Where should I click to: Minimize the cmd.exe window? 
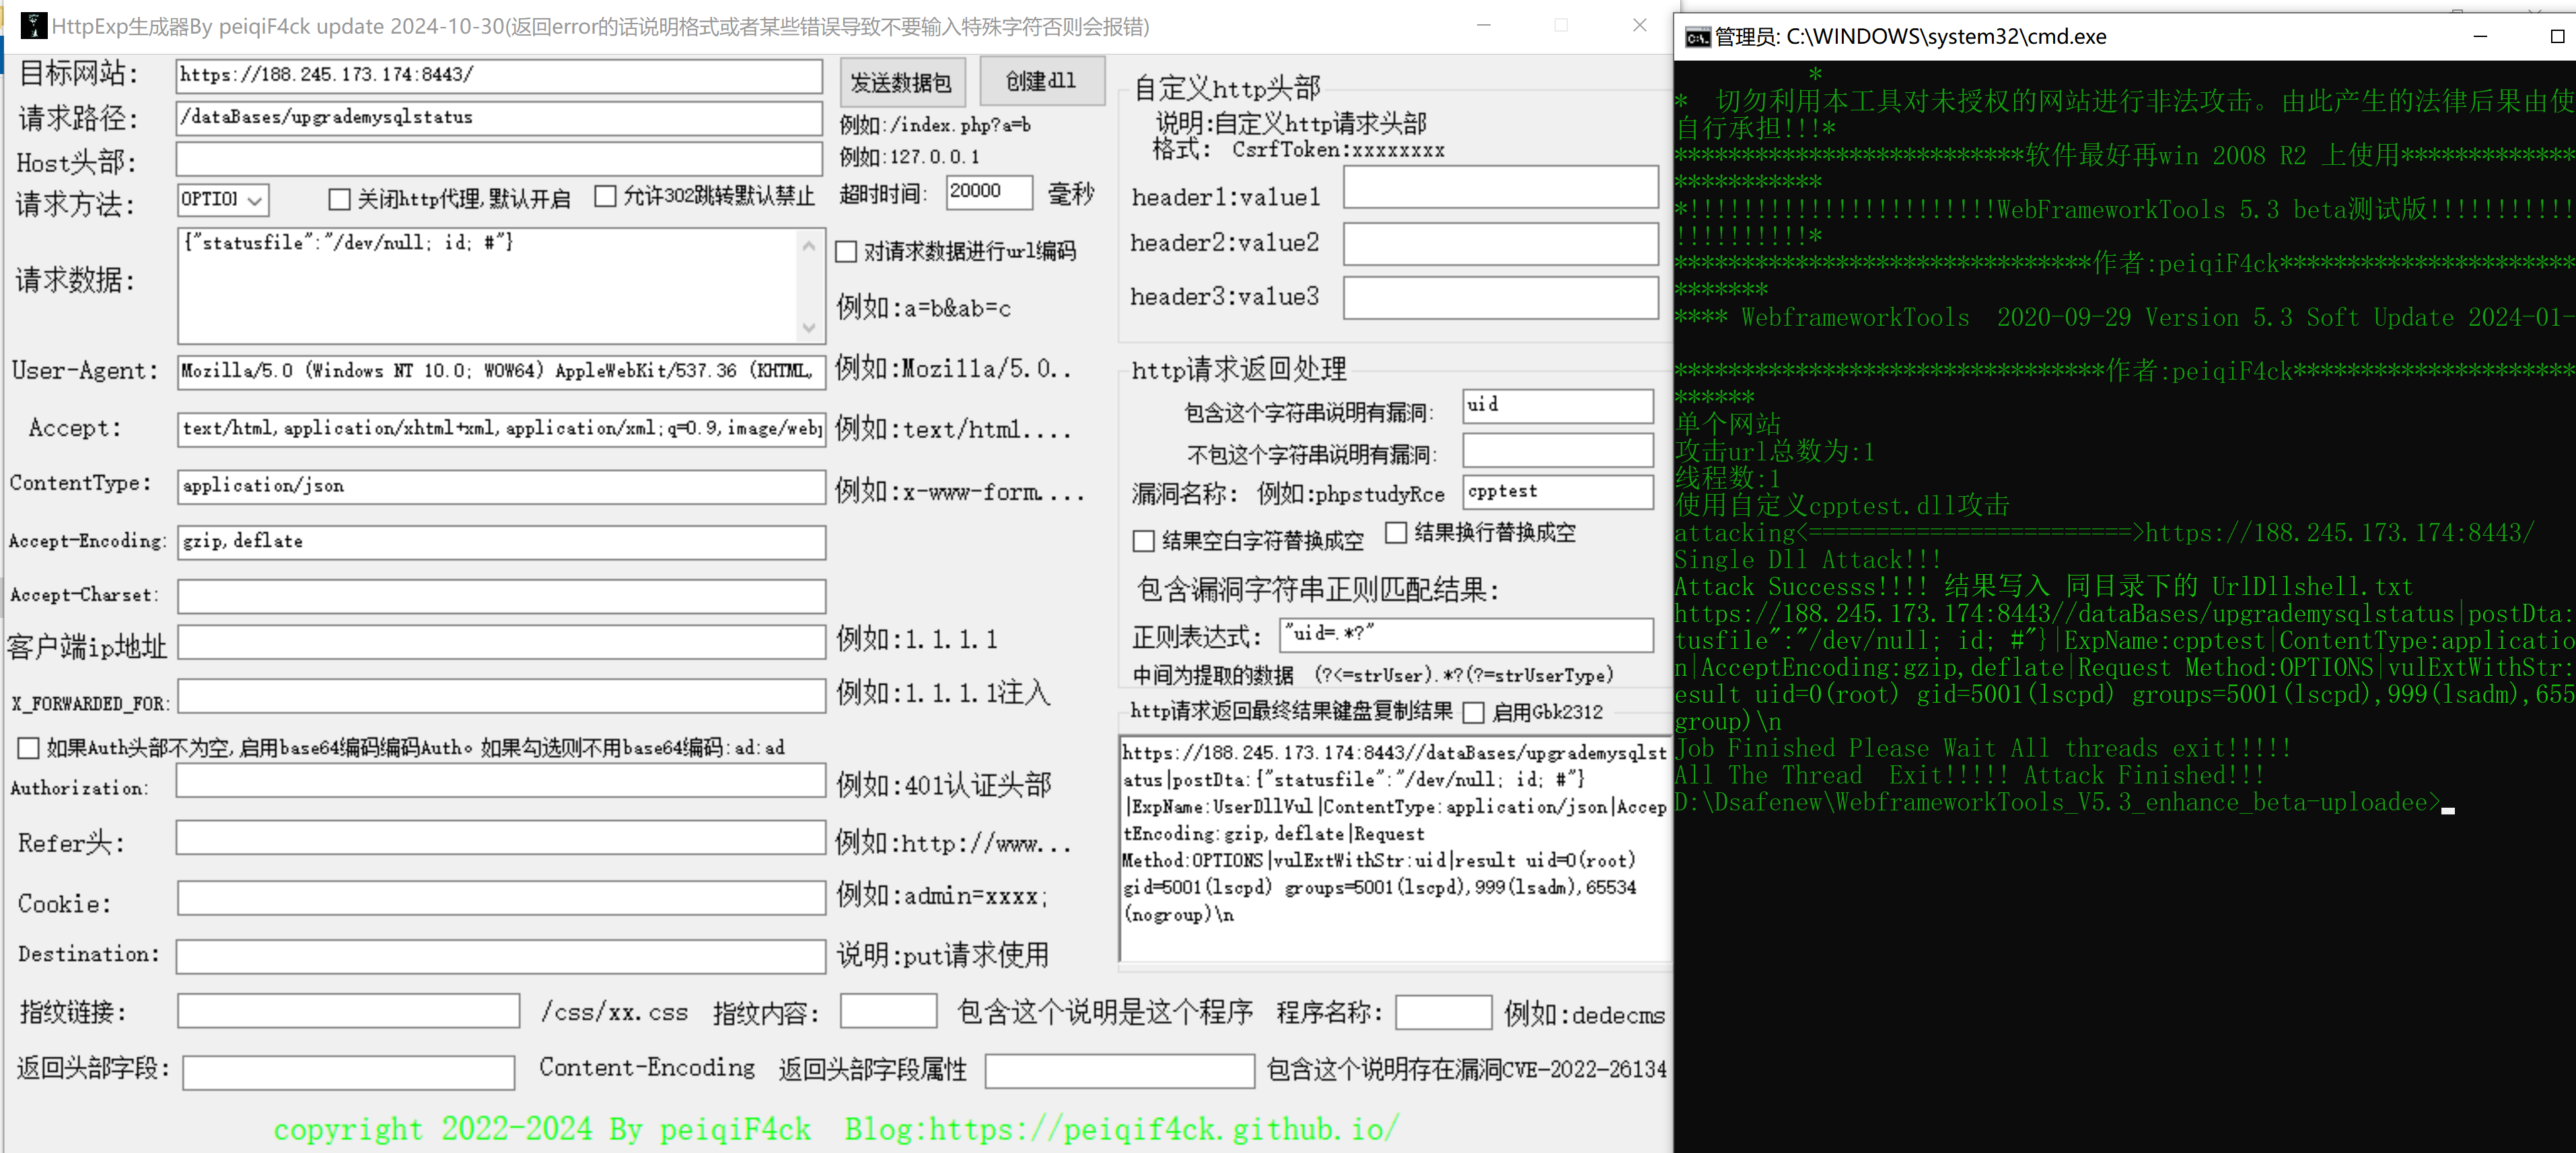[2479, 37]
